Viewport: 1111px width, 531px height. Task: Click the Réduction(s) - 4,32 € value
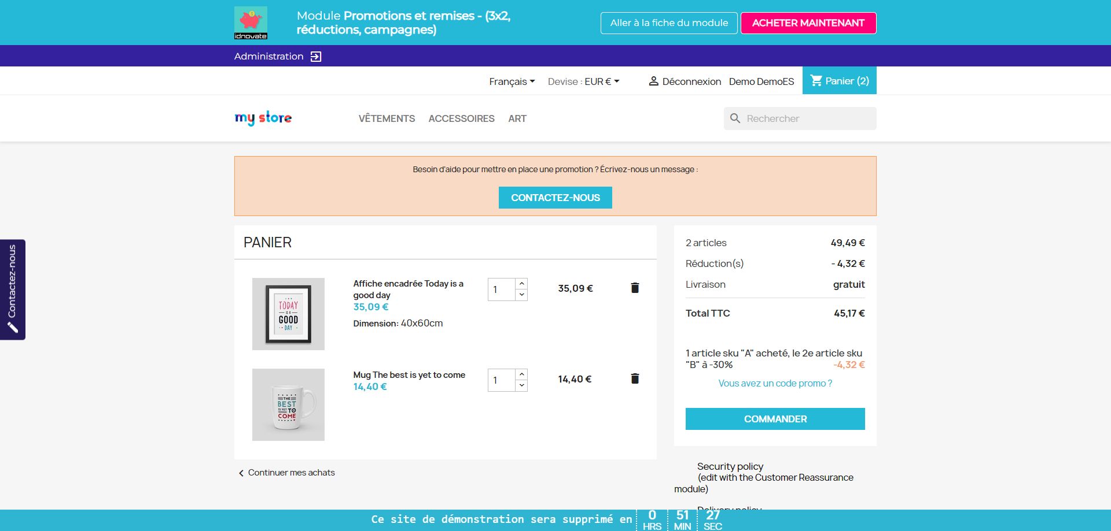click(848, 263)
